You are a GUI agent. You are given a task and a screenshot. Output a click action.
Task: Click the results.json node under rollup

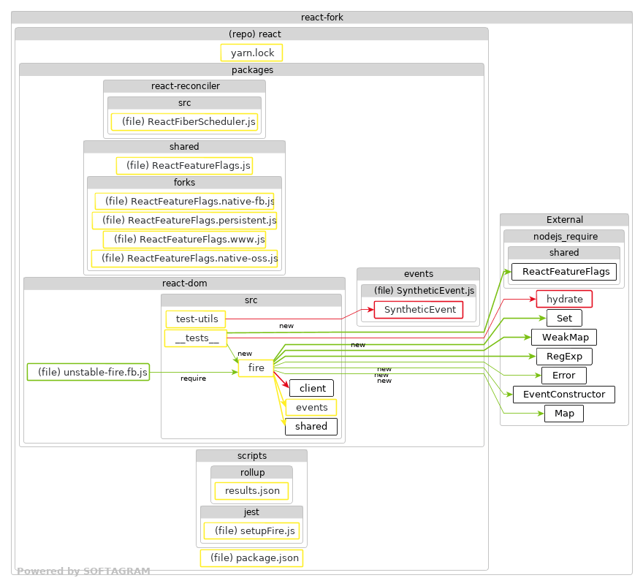pyautogui.click(x=251, y=491)
